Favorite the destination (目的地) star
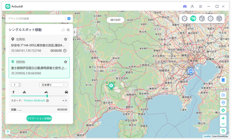The width and height of the screenshot is (231, 140). tap(66, 62)
